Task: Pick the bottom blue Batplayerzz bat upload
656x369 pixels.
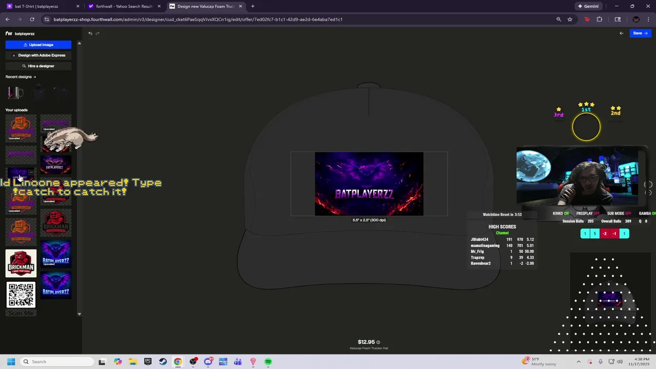Action: tap(56, 284)
